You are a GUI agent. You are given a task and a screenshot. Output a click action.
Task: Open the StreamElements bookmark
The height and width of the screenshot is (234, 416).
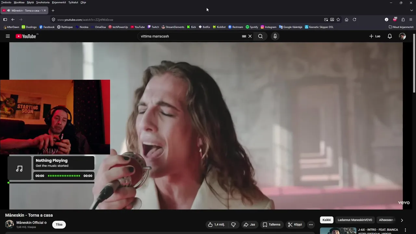pos(173,27)
